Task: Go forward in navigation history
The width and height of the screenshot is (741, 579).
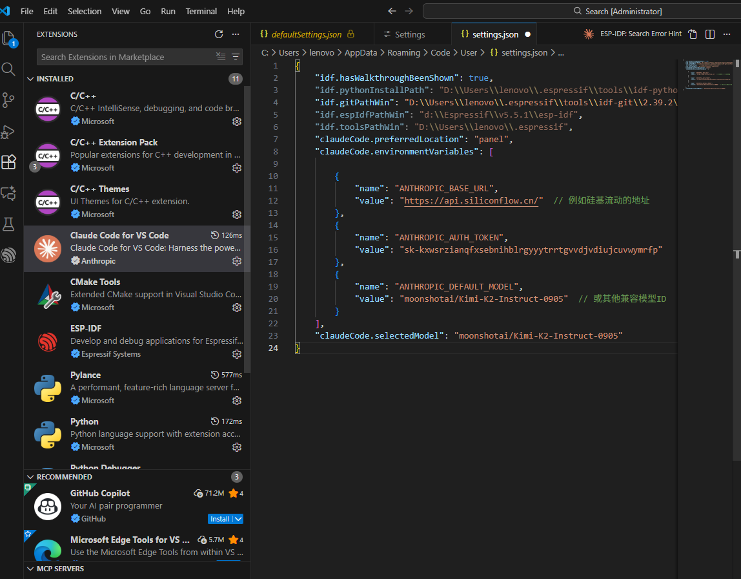Action: click(x=409, y=11)
